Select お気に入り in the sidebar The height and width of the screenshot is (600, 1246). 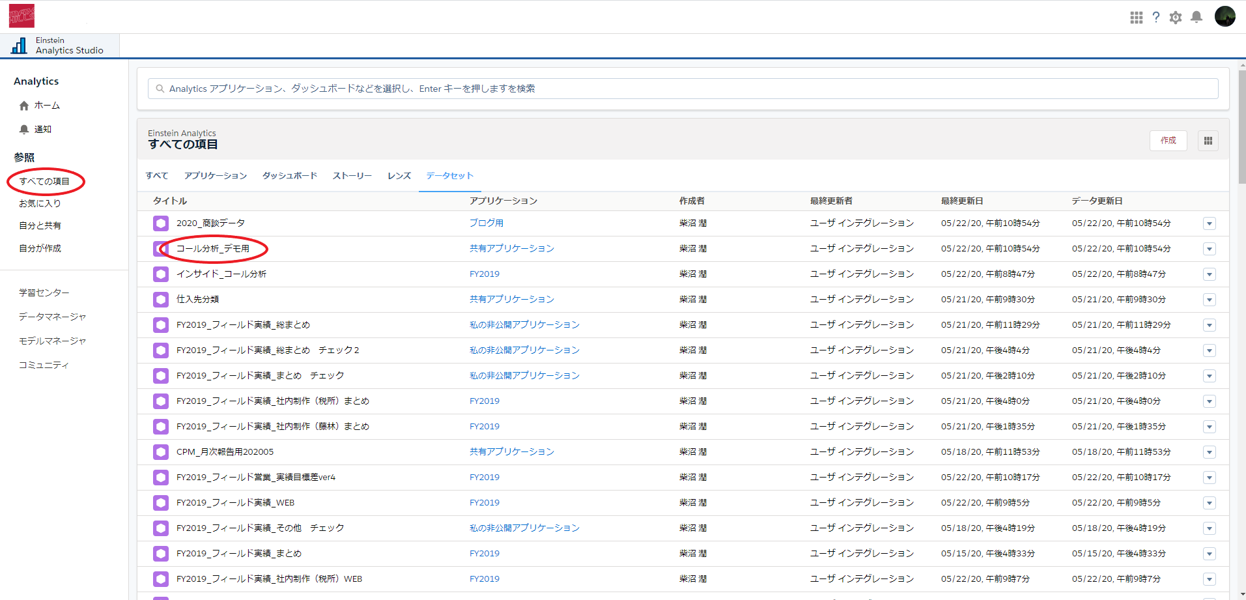click(x=40, y=203)
